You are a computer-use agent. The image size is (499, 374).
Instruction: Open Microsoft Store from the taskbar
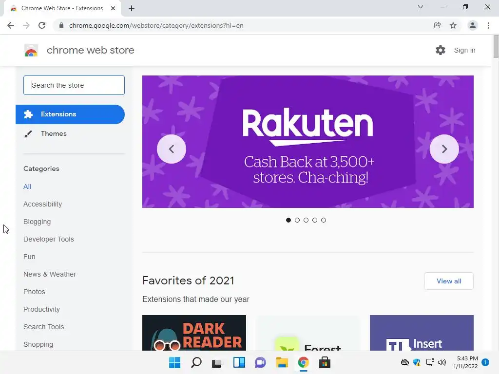tap(325, 362)
